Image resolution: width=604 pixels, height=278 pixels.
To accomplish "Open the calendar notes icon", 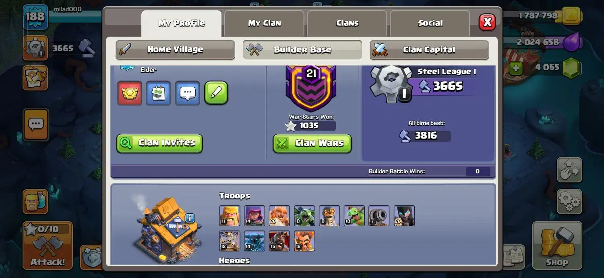I will pos(158,93).
